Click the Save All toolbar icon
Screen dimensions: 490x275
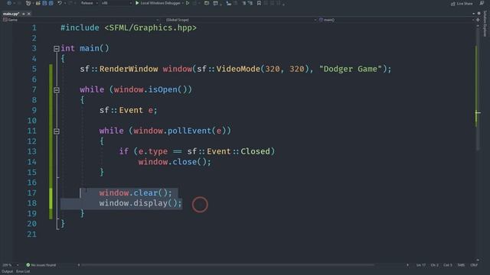(51, 3)
